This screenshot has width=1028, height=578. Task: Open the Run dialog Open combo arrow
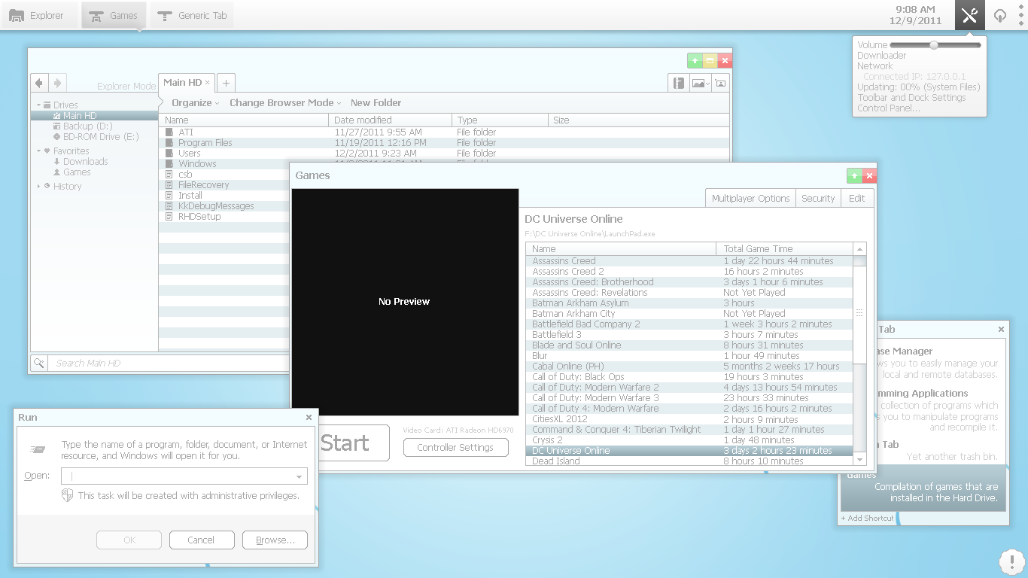tap(300, 476)
